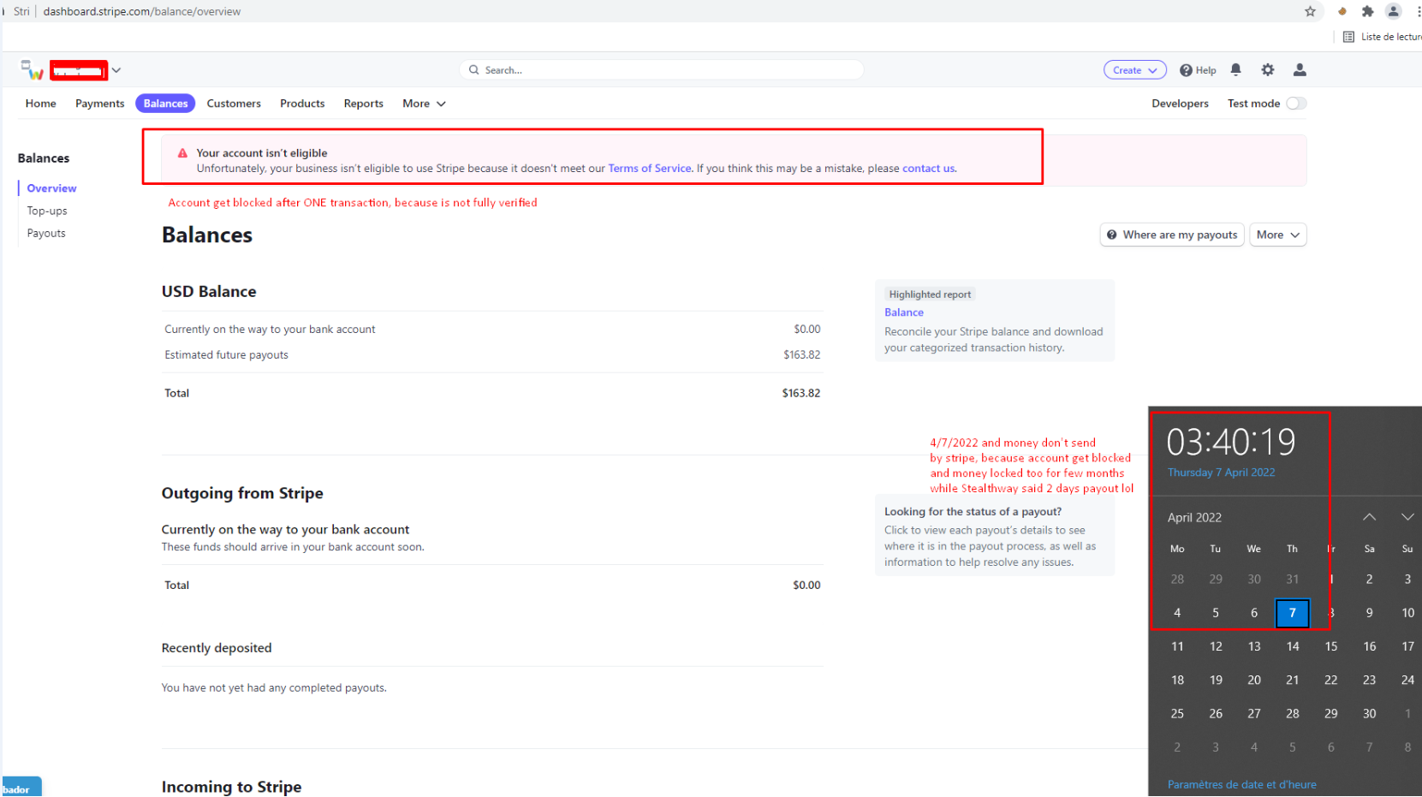Screen dimensions: 1422x797
Task: Go to the Products tab
Action: [302, 104]
